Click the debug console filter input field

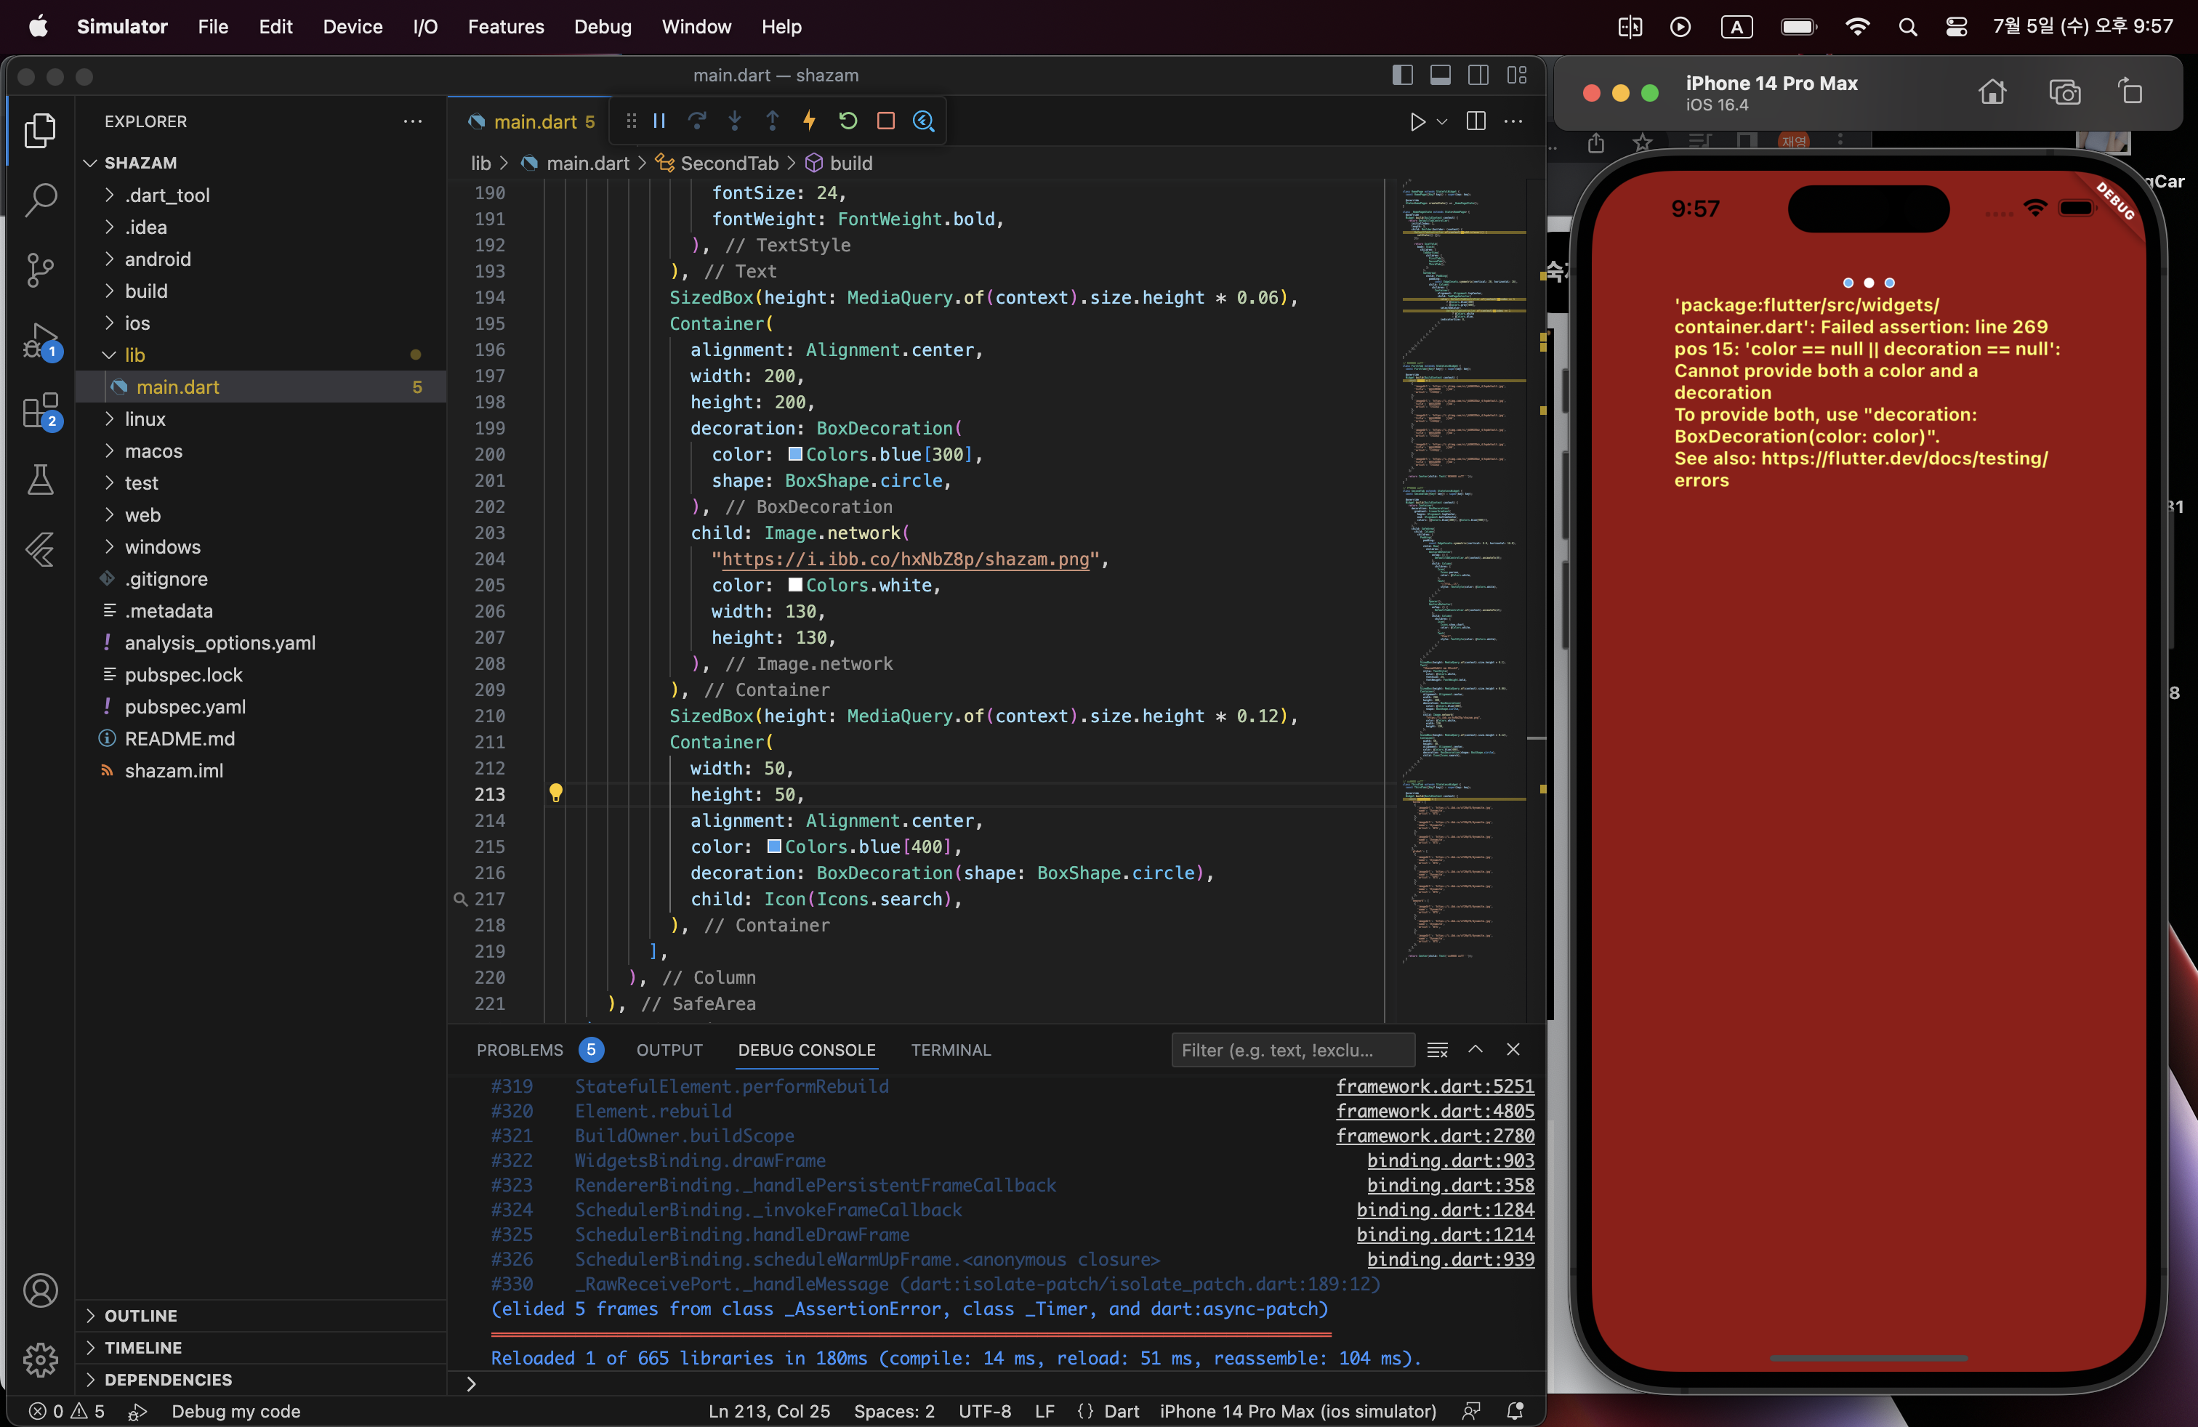tap(1292, 1049)
